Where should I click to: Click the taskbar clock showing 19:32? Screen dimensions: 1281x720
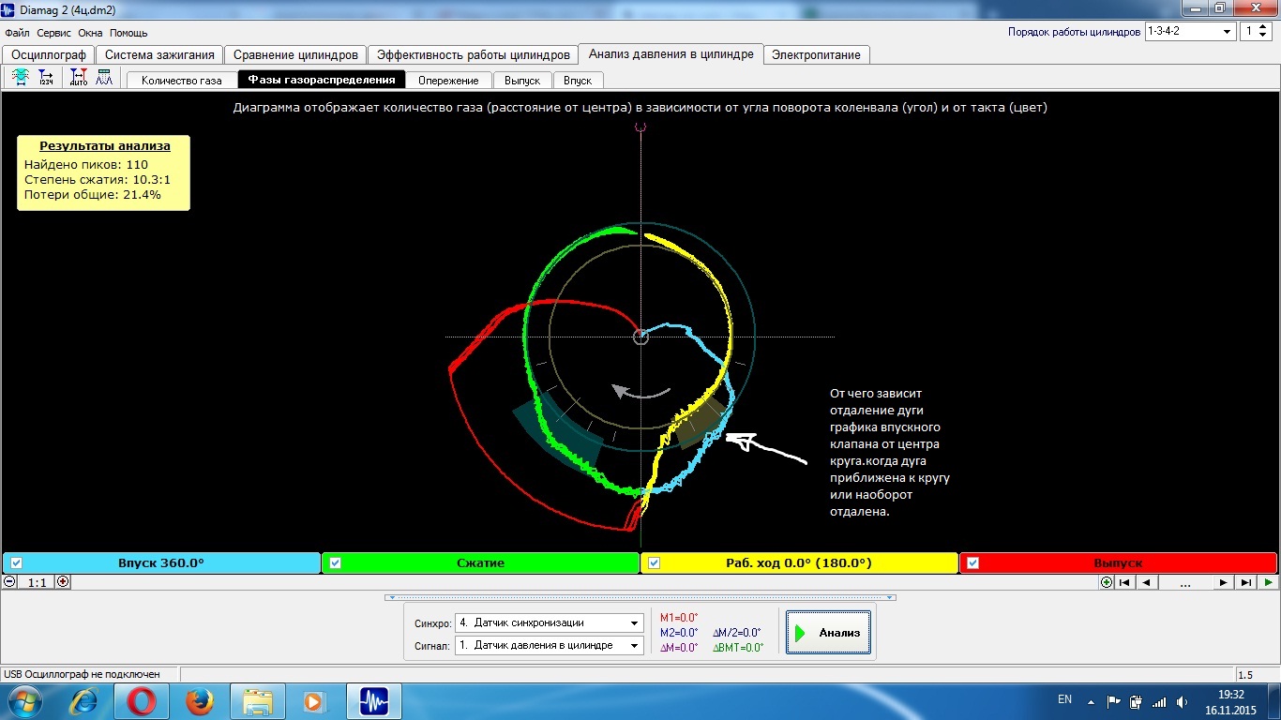click(1230, 701)
